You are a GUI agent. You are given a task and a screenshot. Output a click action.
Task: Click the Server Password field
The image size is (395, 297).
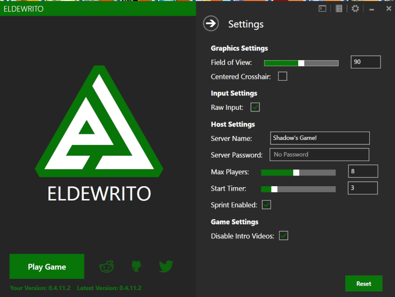tap(319, 155)
